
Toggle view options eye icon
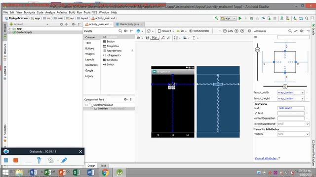tap(138, 38)
